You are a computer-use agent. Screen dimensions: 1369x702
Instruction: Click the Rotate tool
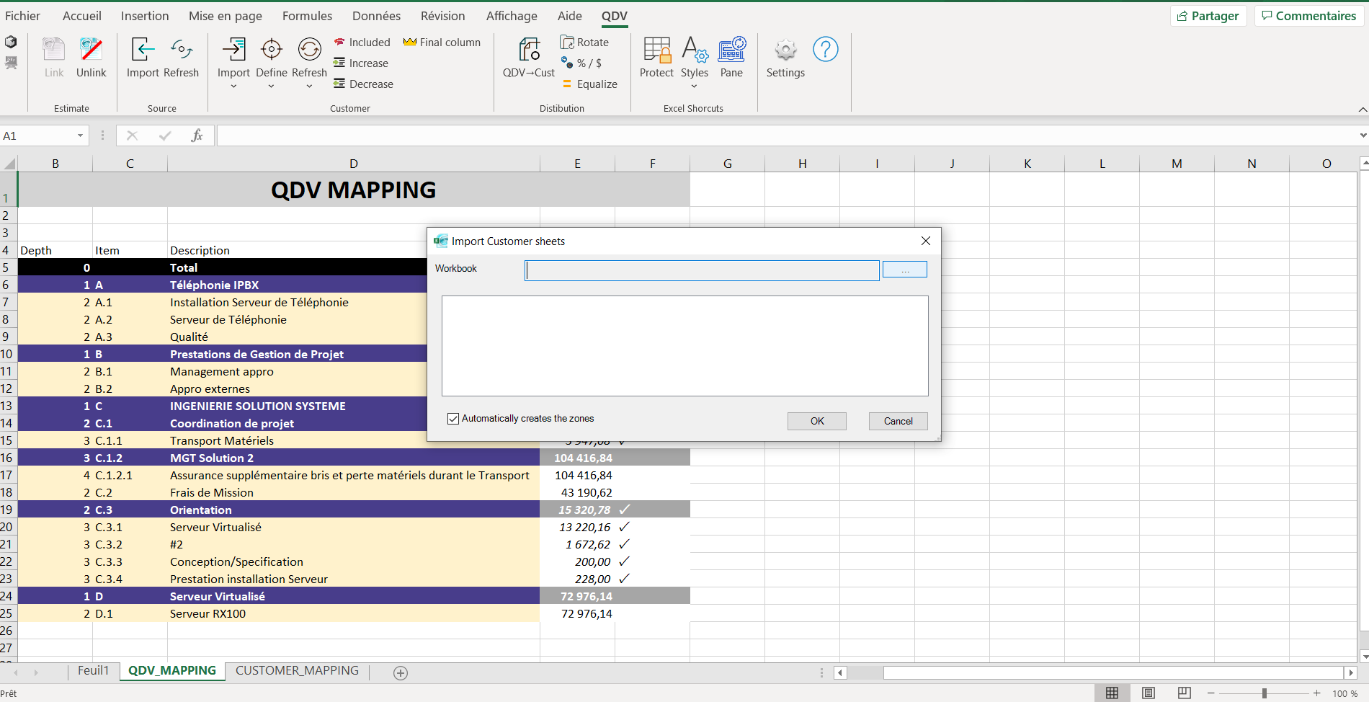click(x=585, y=43)
